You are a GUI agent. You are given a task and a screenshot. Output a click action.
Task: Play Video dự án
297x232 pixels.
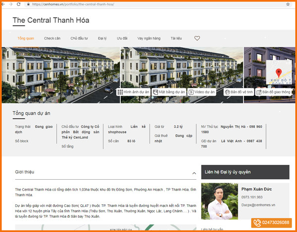(x=201, y=92)
